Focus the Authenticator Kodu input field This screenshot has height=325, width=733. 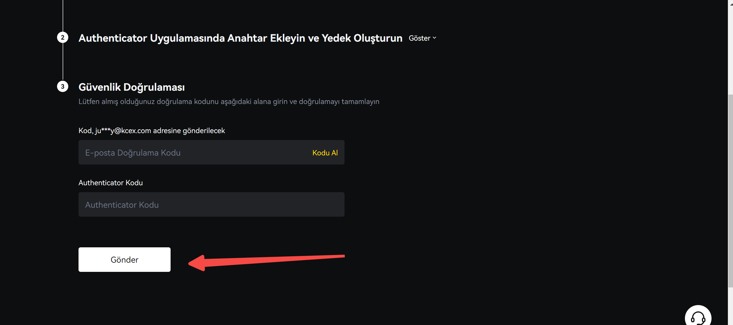(211, 204)
